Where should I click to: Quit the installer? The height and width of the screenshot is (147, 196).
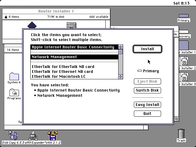click(147, 114)
